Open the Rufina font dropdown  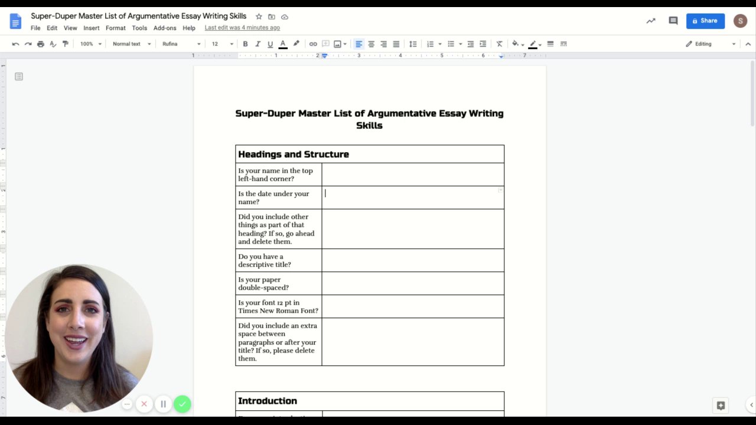181,44
